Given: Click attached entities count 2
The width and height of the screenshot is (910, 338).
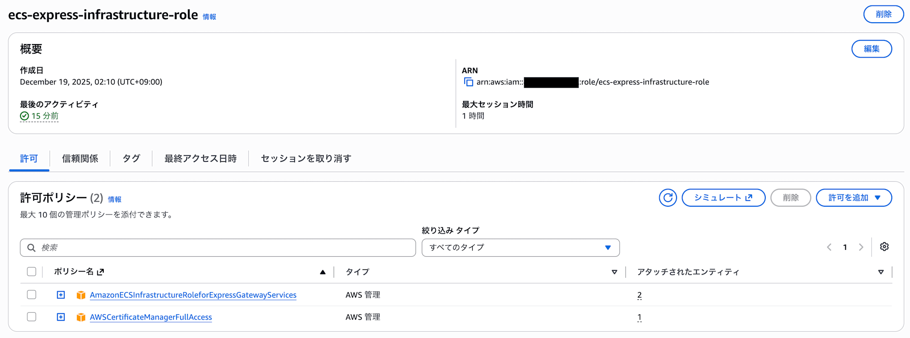Looking at the screenshot, I should click(x=639, y=295).
